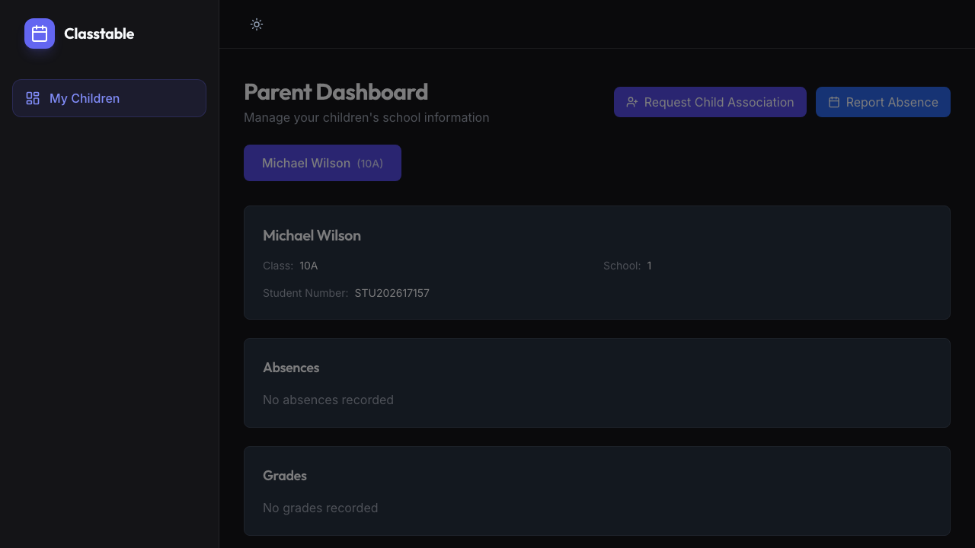The height and width of the screenshot is (548, 975).
Task: Open My Children in the sidebar
Action: click(x=109, y=98)
